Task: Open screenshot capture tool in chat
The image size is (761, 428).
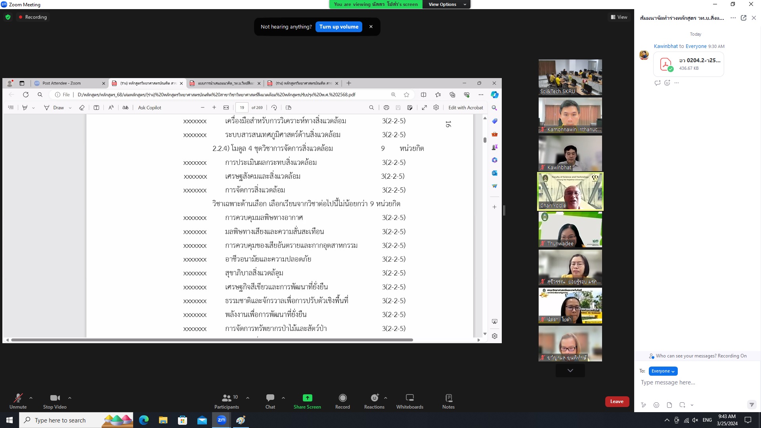Action: click(682, 405)
